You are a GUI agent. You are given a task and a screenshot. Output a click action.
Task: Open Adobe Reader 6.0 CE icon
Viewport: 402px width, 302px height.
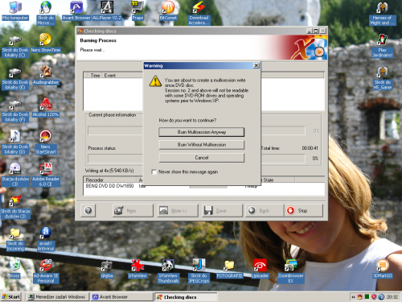pos(46,175)
